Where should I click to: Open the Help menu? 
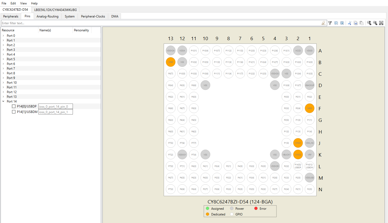34,3
